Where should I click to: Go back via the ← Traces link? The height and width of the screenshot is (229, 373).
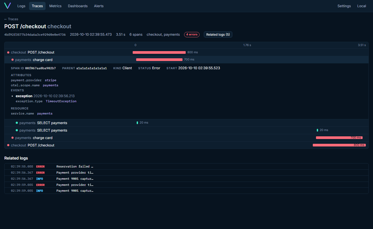pos(11,19)
